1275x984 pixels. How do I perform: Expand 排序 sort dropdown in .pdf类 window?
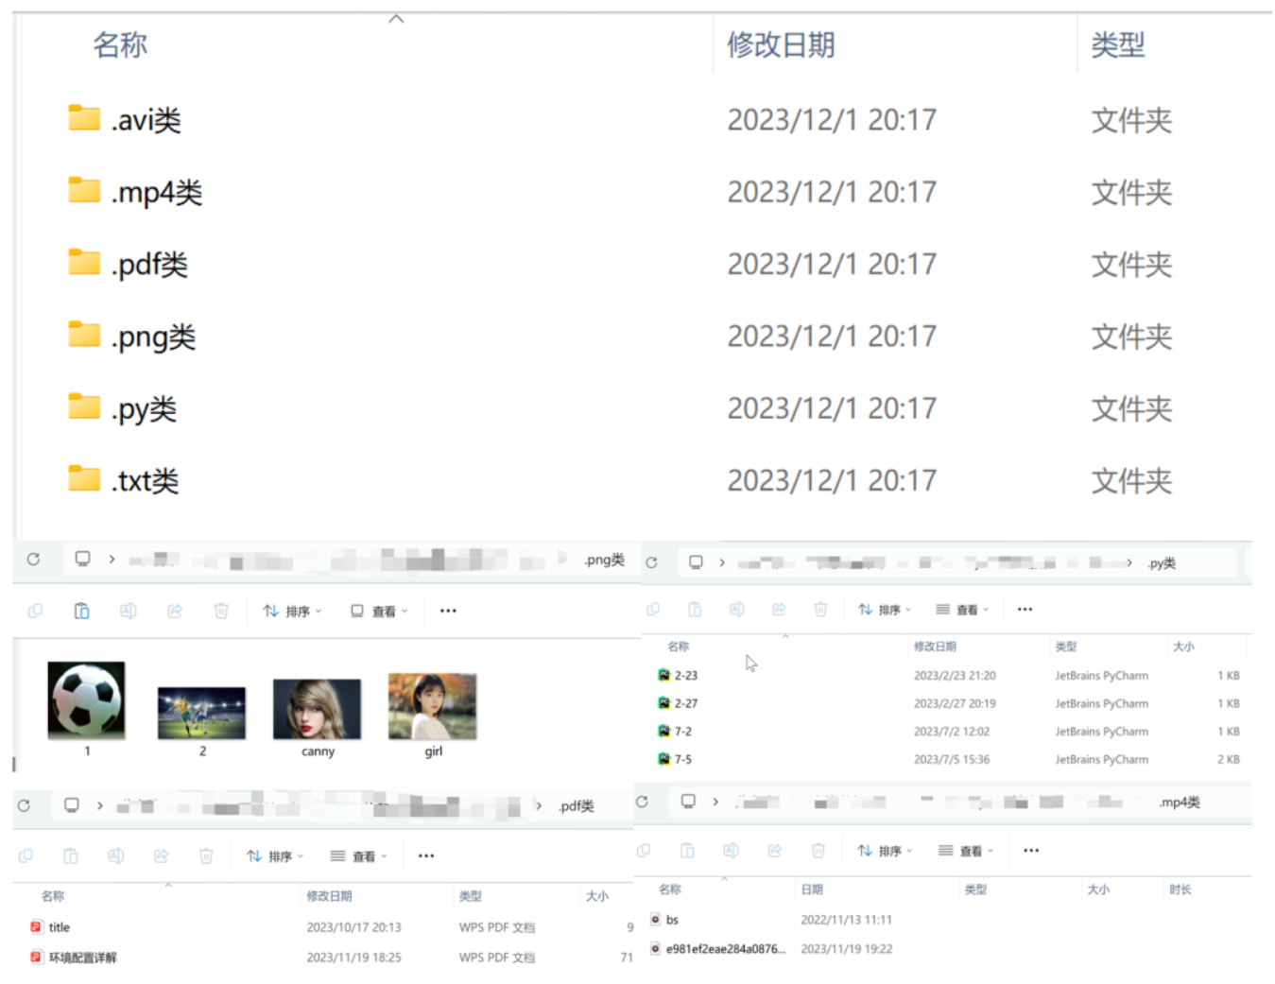[275, 856]
